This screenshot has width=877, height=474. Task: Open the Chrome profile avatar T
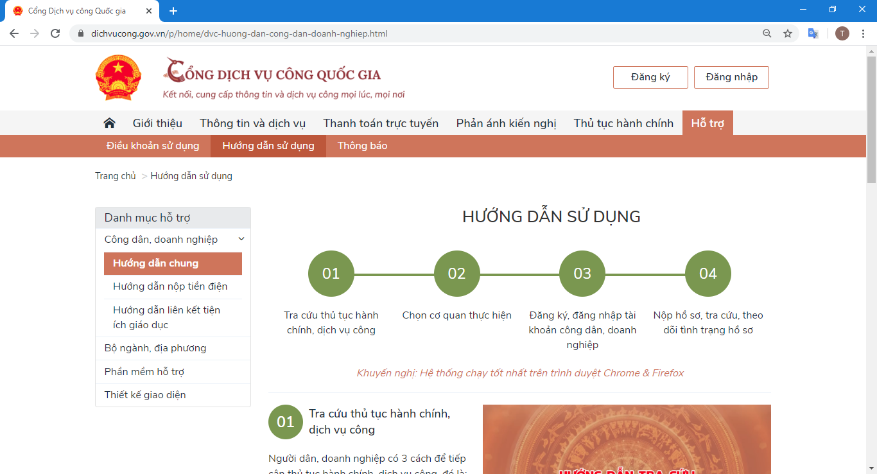click(x=842, y=33)
